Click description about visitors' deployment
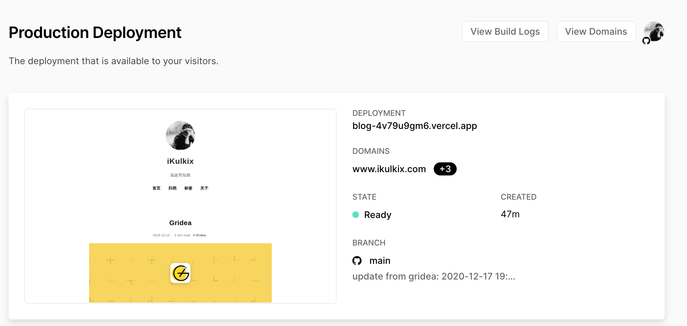The width and height of the screenshot is (687, 326). tap(114, 61)
